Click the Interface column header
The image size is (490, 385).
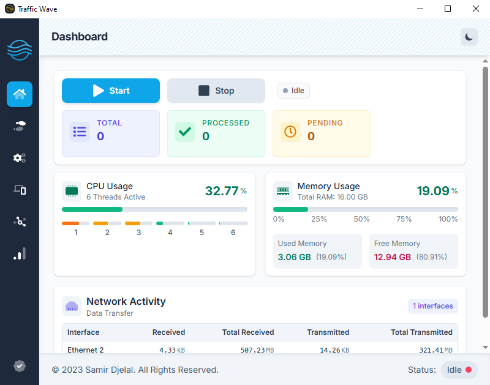point(83,332)
